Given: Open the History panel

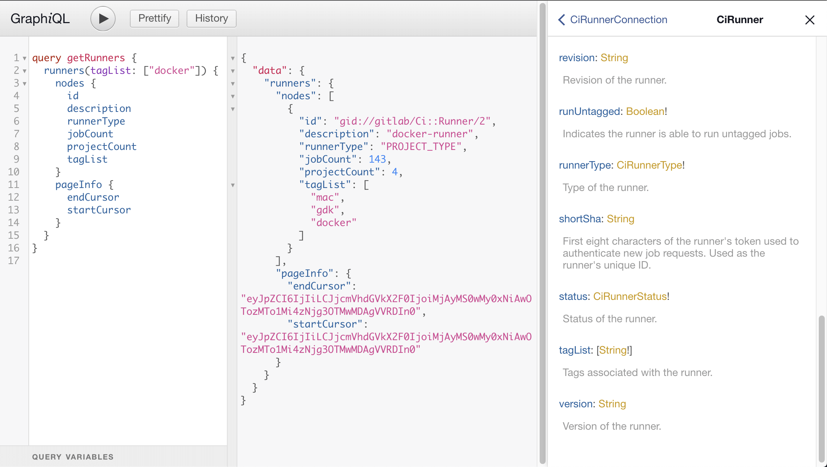Looking at the screenshot, I should pos(211,18).
